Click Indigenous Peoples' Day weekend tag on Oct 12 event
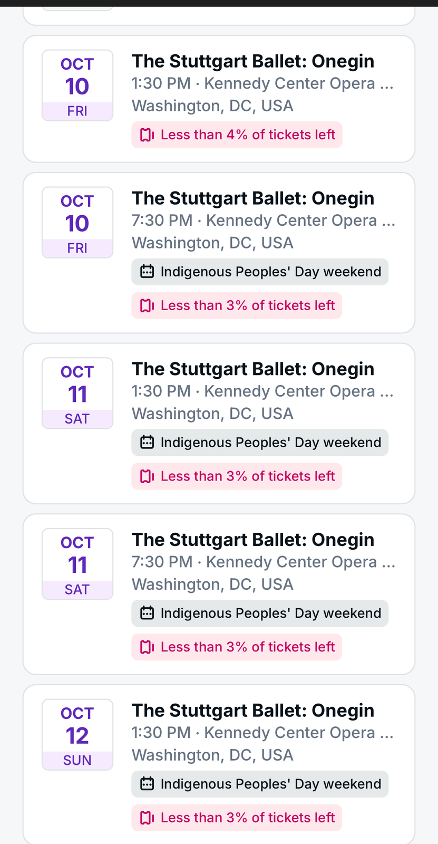This screenshot has height=844, width=438. point(260,784)
